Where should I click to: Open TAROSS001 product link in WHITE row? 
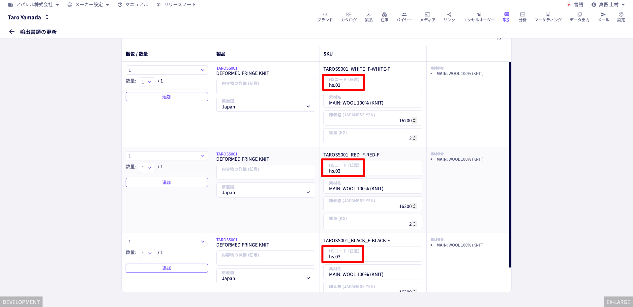point(227,68)
